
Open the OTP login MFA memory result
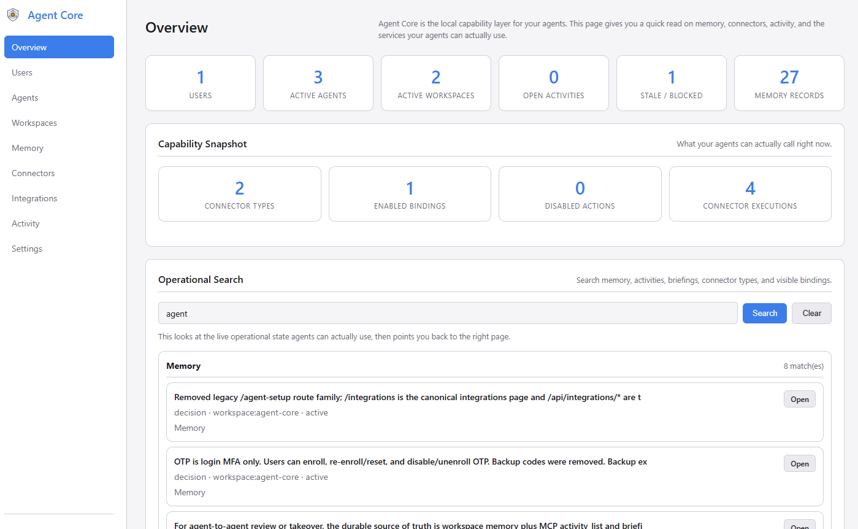[800, 463]
